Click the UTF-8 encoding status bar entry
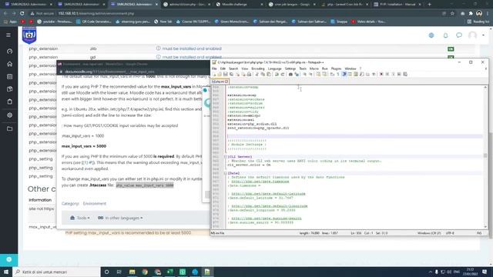The image size is (493, 277). tap(450, 233)
